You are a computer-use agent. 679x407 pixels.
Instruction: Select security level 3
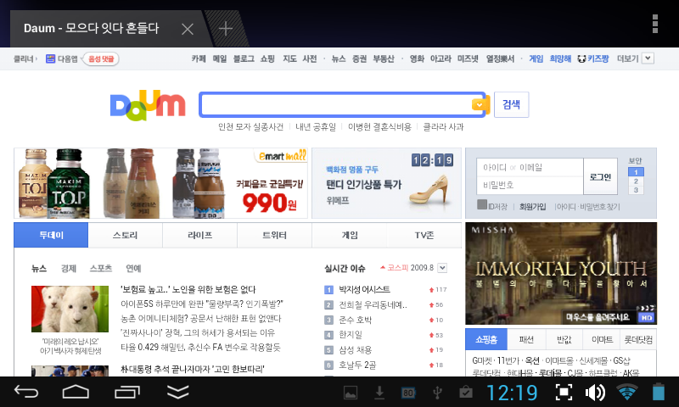pos(636,190)
